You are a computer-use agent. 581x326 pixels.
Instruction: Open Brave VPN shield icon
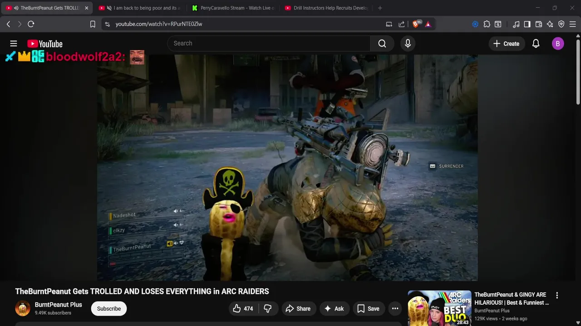[561, 24]
